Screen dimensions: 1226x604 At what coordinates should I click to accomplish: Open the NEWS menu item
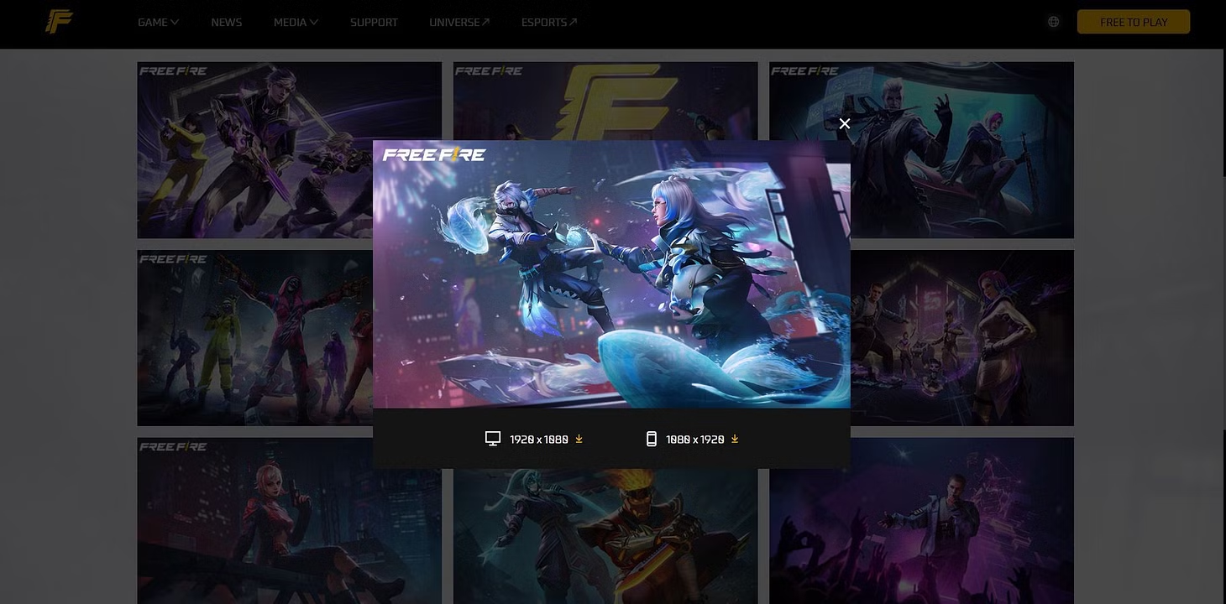click(227, 22)
